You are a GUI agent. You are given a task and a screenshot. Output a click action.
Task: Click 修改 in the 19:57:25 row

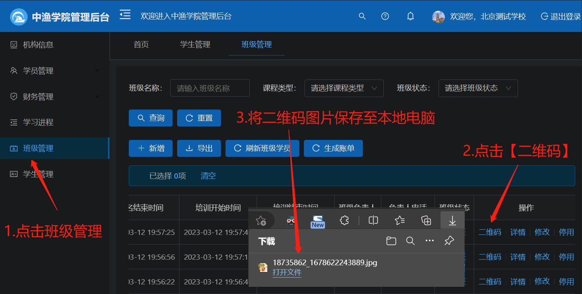542,232
